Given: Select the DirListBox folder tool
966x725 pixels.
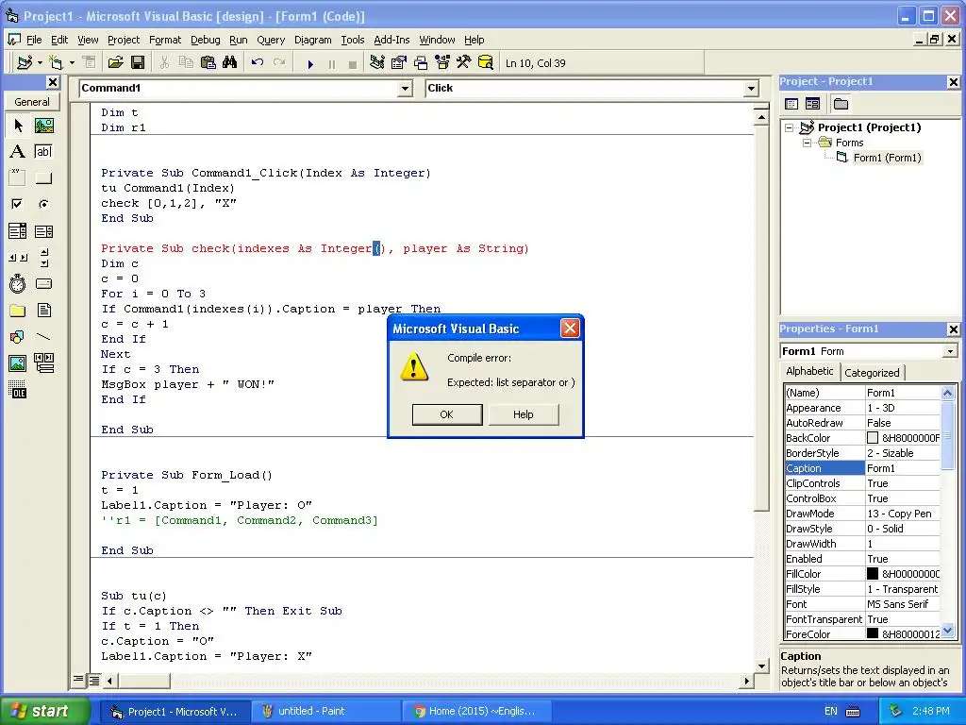Looking at the screenshot, I should (18, 310).
